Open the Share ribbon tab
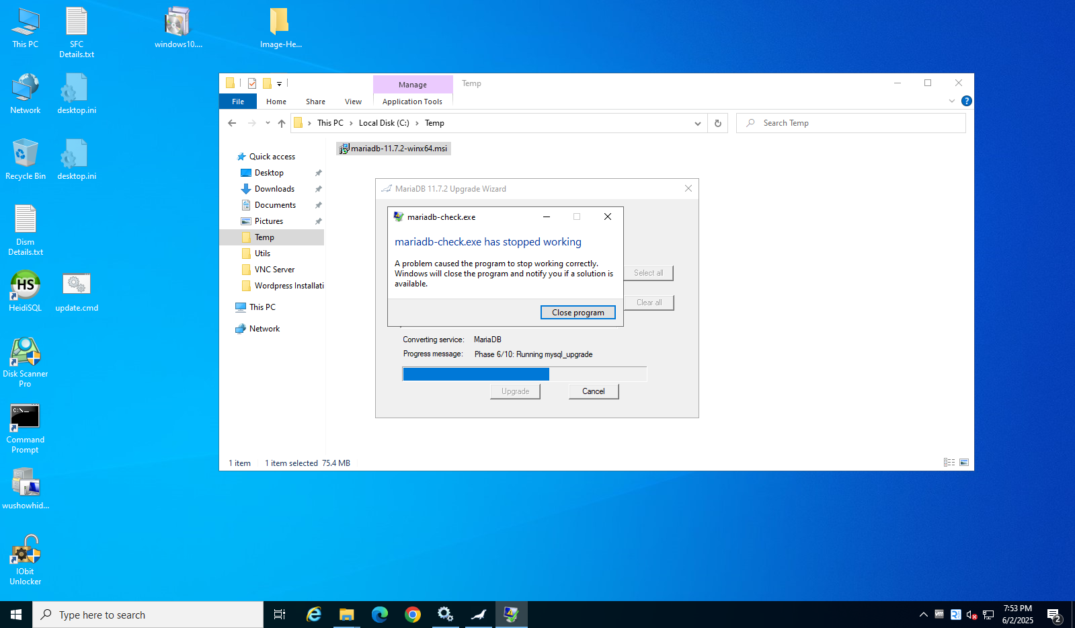The width and height of the screenshot is (1075, 628). click(315, 102)
